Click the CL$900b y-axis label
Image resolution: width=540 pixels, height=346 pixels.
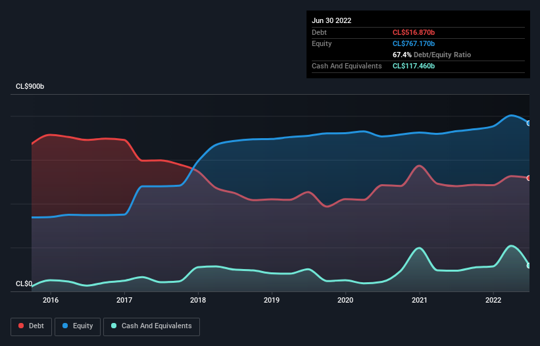point(30,86)
